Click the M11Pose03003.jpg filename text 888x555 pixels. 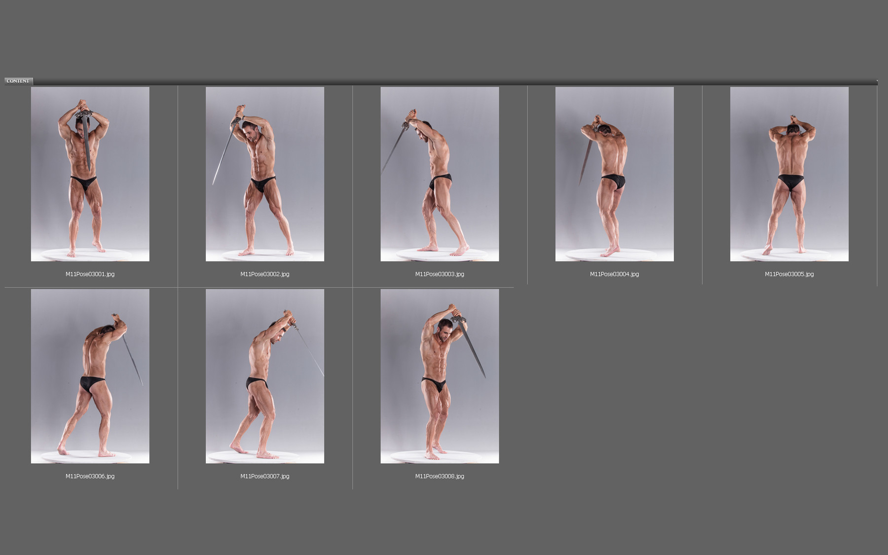(x=439, y=275)
